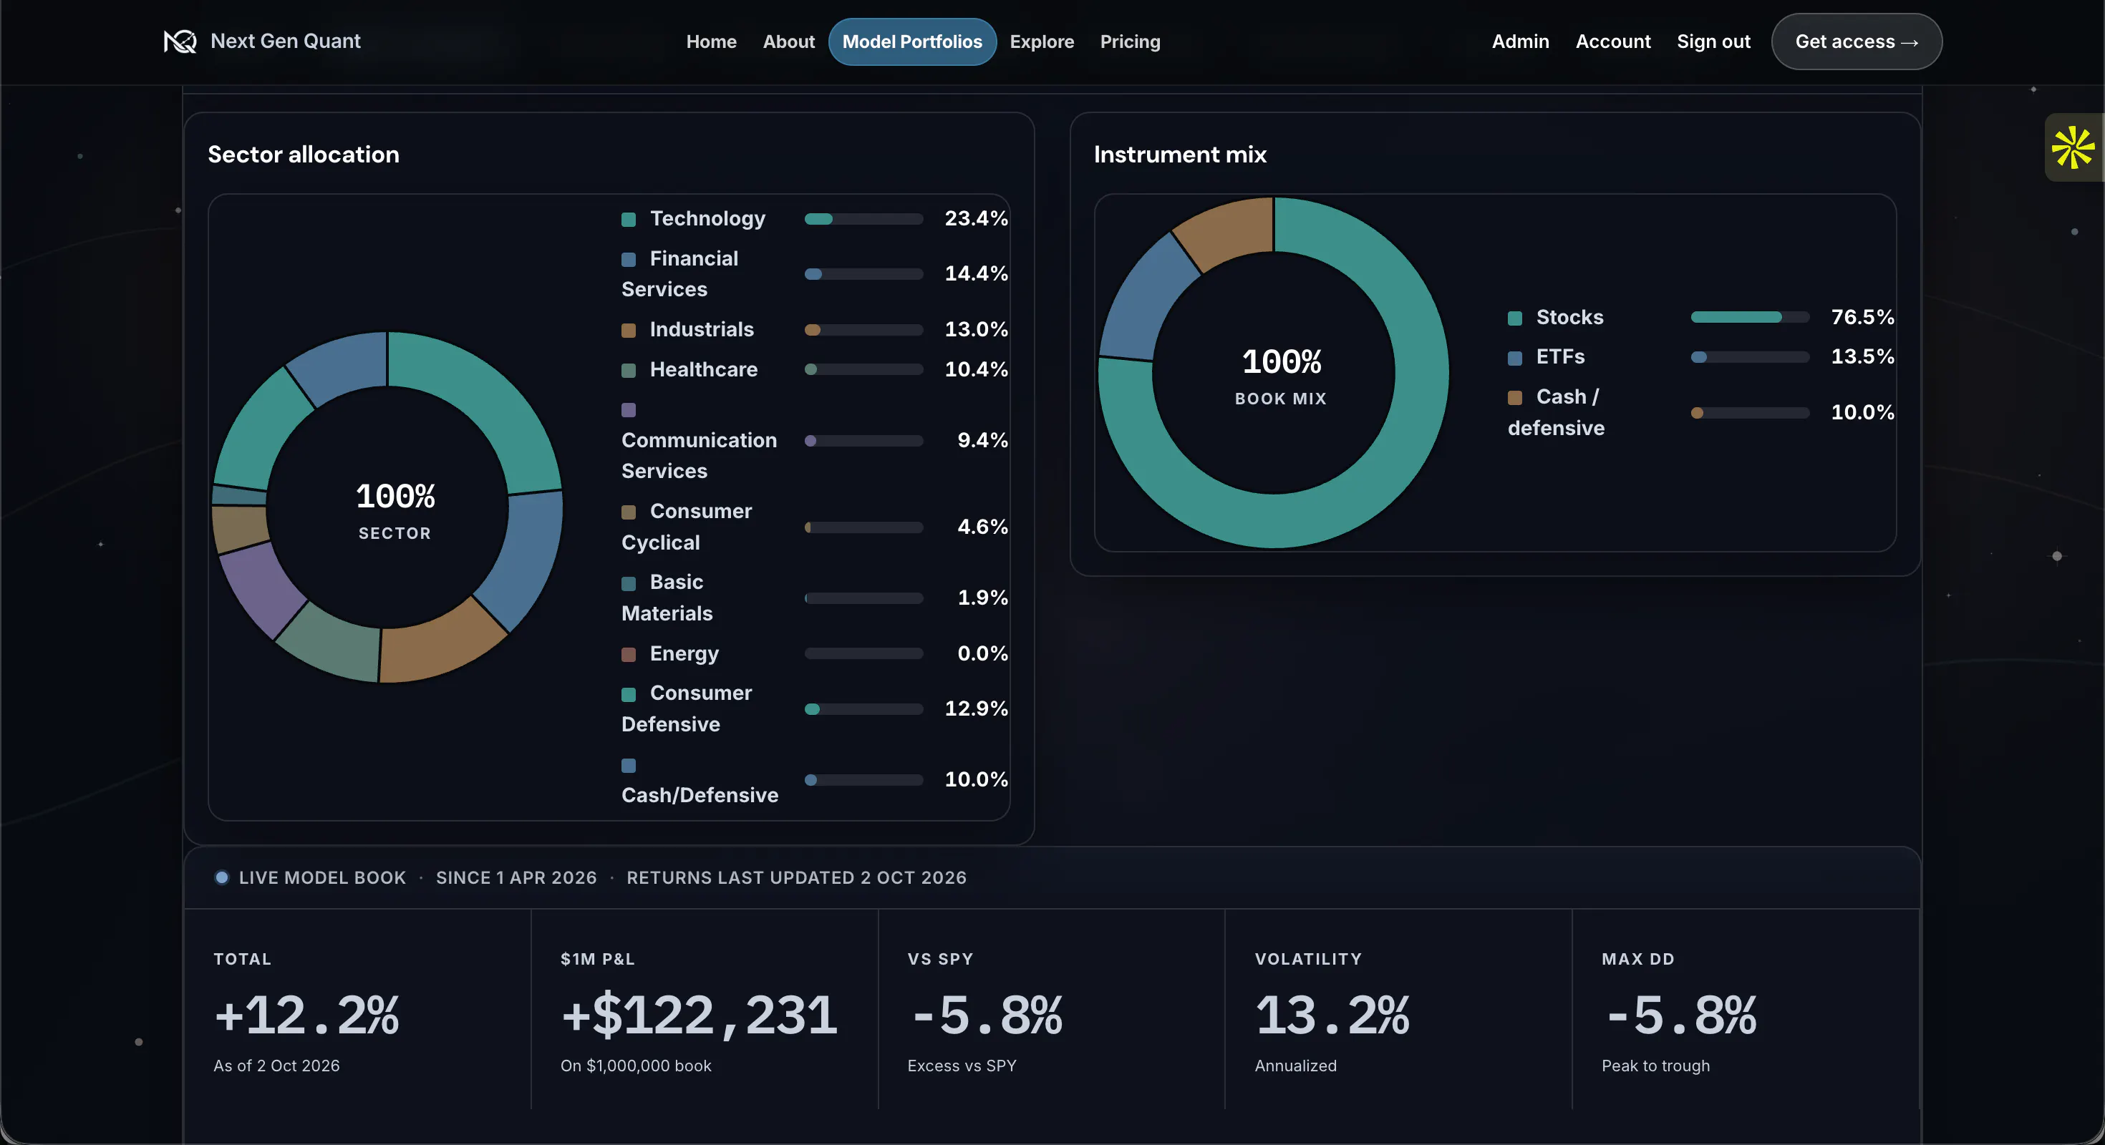Open the yellow starburst widget icon

[2073, 148]
